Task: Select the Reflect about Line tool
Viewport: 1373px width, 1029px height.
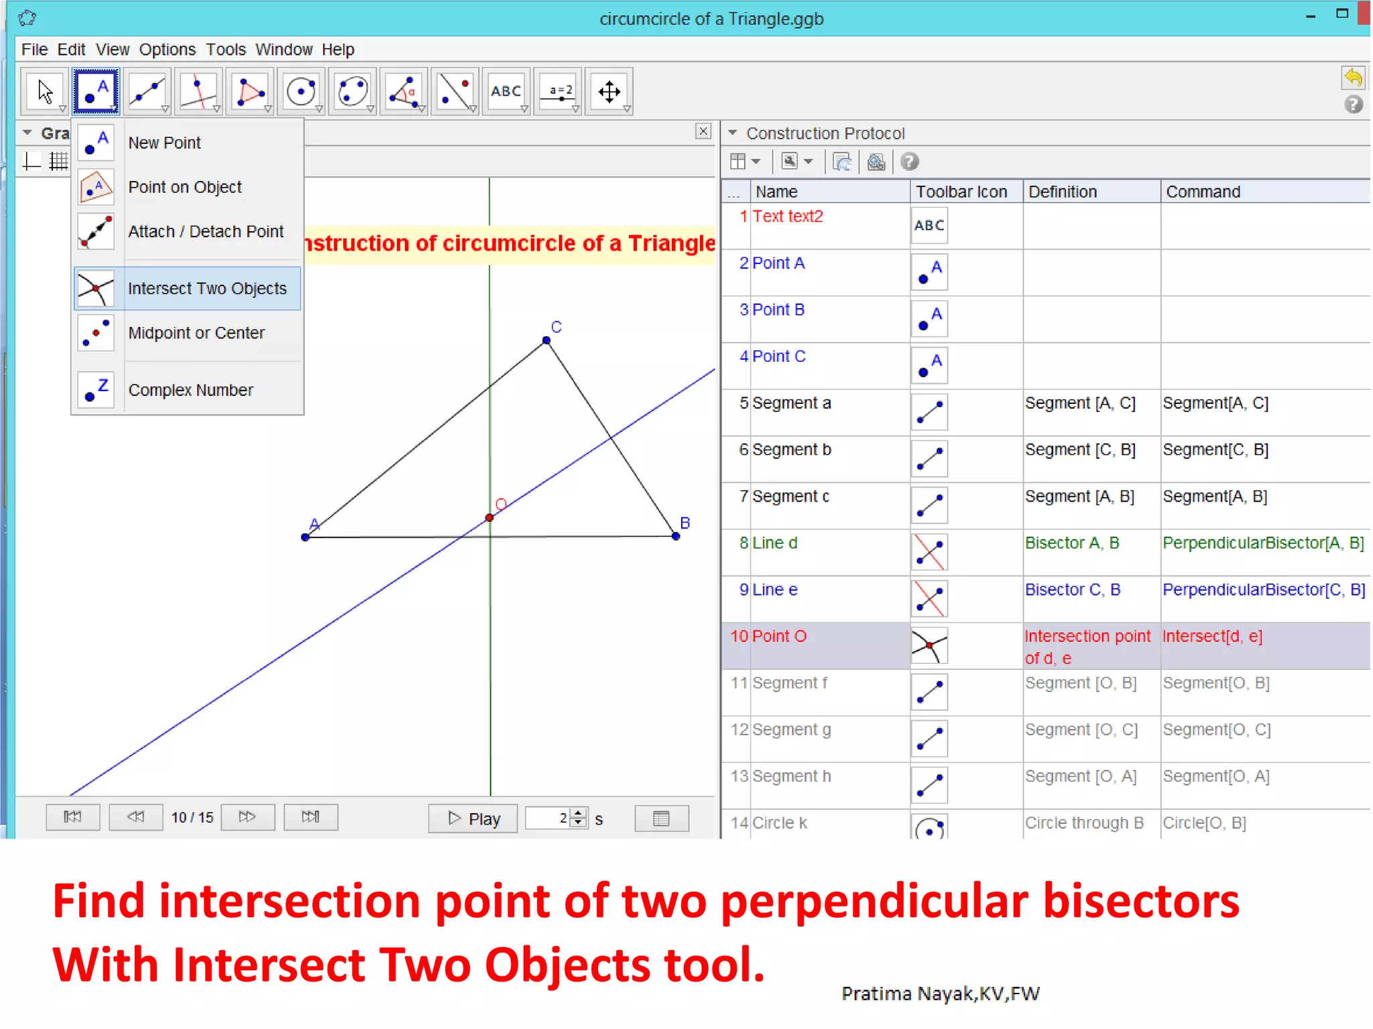Action: tap(455, 91)
